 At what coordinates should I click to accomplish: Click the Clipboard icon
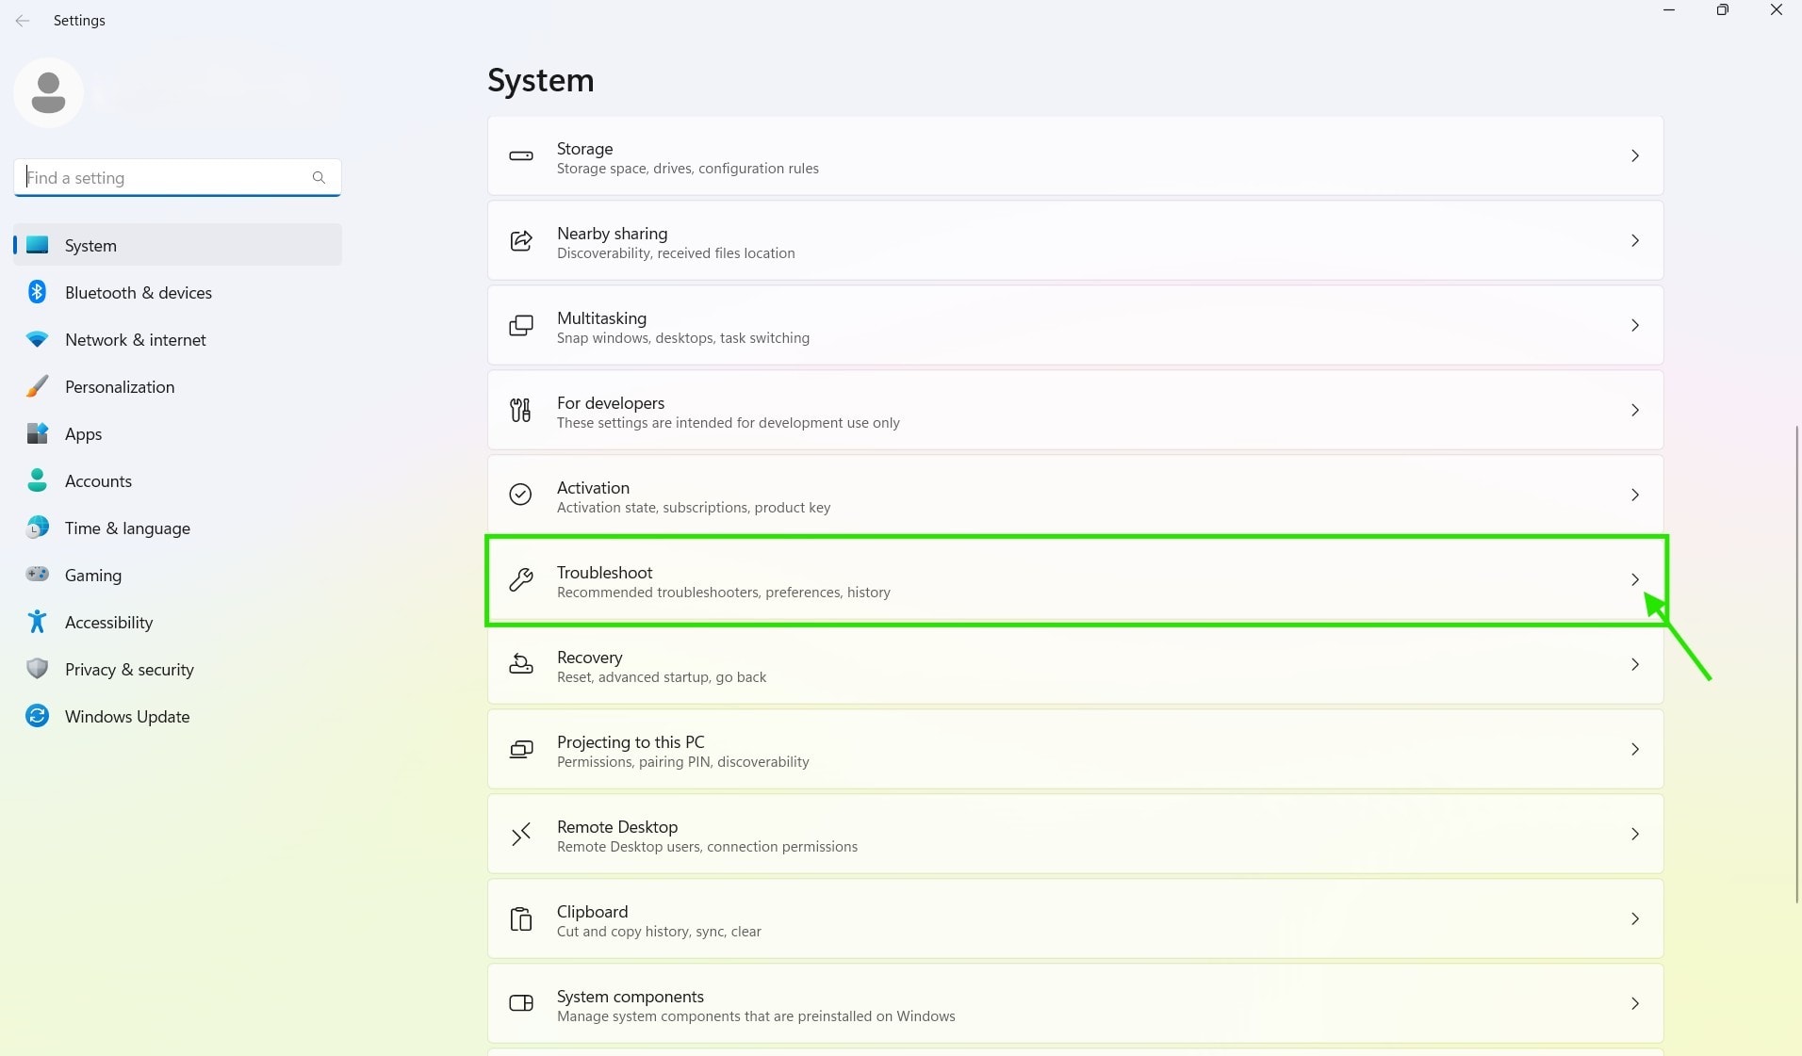click(x=521, y=918)
